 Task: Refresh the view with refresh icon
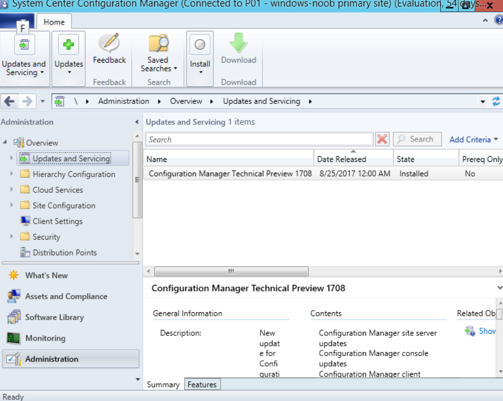(496, 101)
